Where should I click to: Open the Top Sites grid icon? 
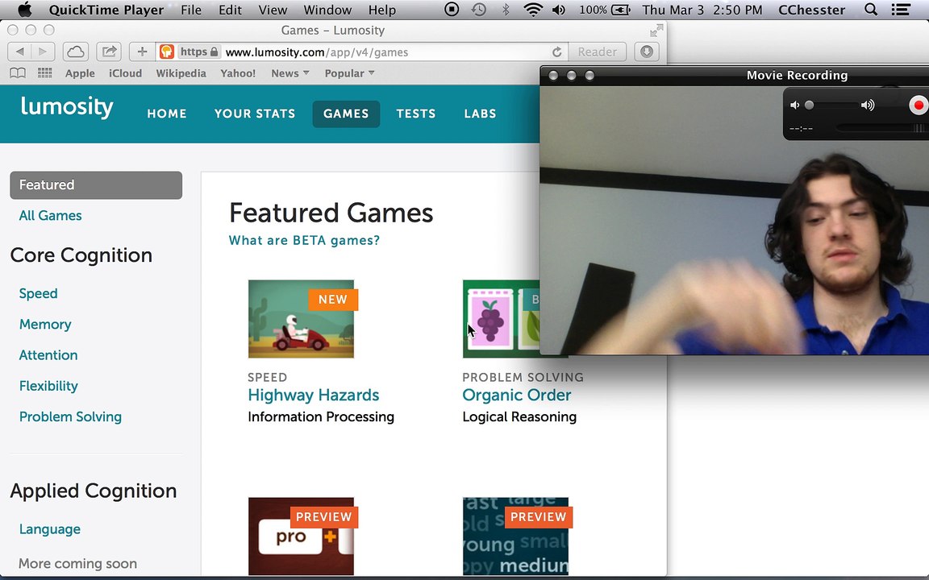[x=44, y=72]
